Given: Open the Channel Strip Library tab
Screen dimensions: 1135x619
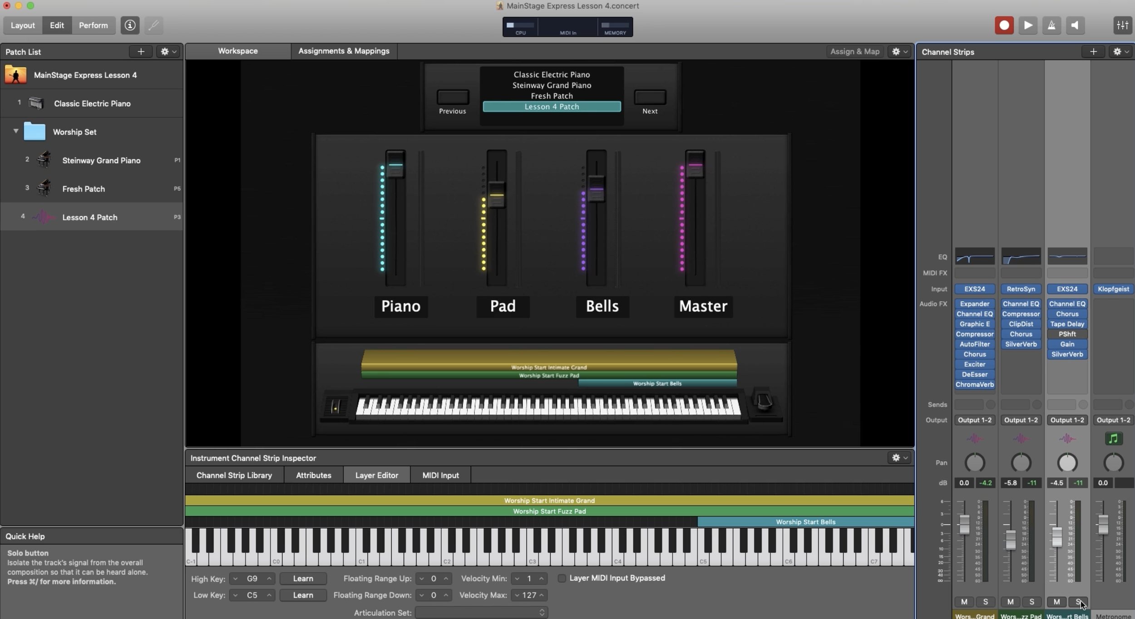Looking at the screenshot, I should 234,475.
